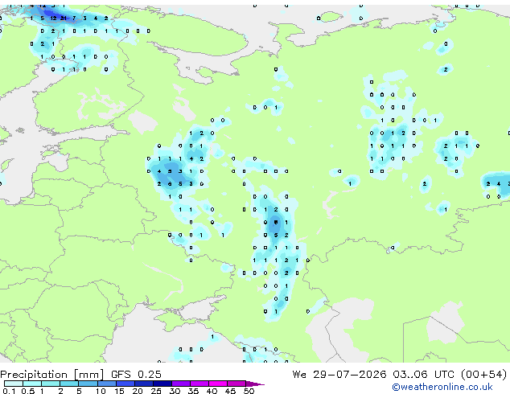This screenshot has height=394, width=510.
Task: Click the 20–25 mm legend color swatch
Action: tap(143, 384)
